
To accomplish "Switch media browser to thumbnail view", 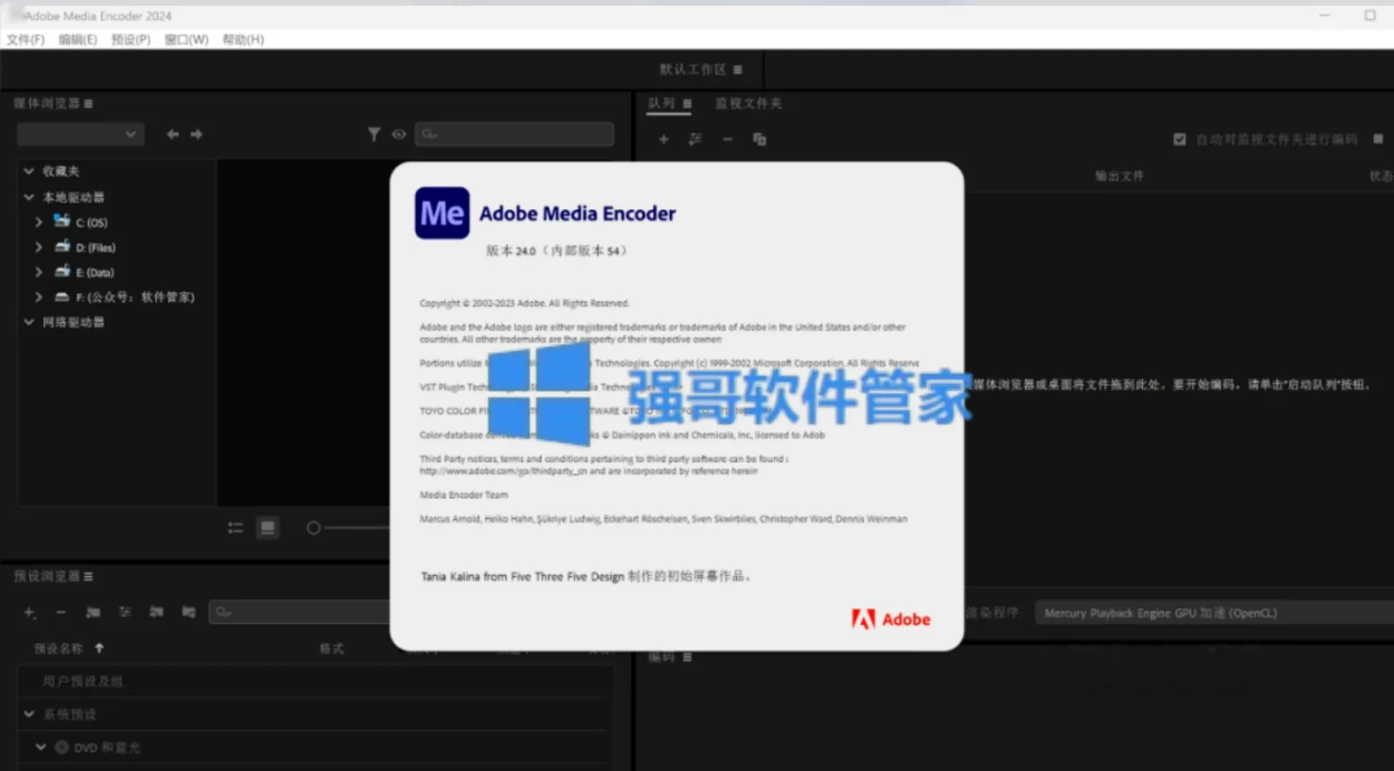I will (268, 528).
